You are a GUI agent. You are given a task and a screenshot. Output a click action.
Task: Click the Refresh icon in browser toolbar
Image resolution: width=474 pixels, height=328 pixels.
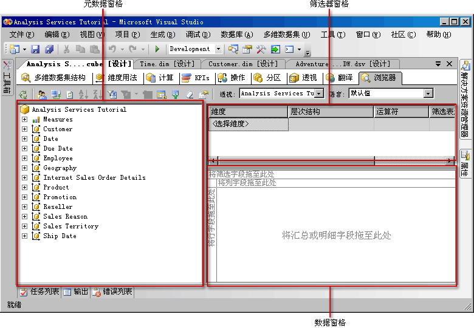click(69, 95)
